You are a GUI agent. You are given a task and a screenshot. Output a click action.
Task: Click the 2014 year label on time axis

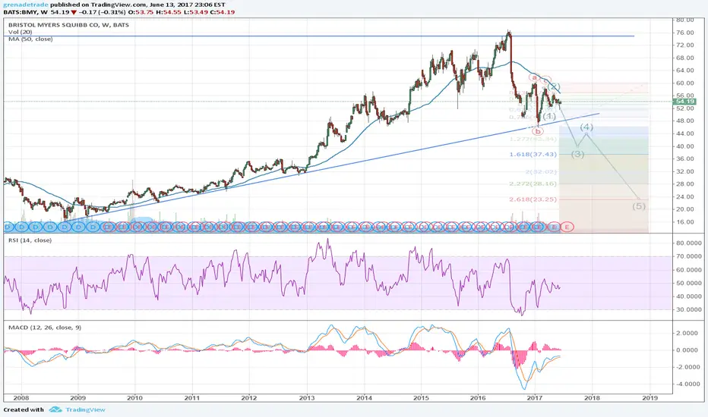[x=365, y=398]
